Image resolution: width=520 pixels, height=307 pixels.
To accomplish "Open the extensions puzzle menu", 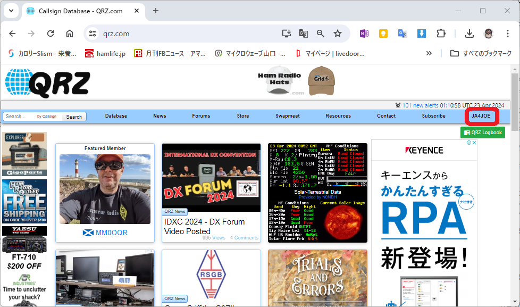I will (441, 34).
